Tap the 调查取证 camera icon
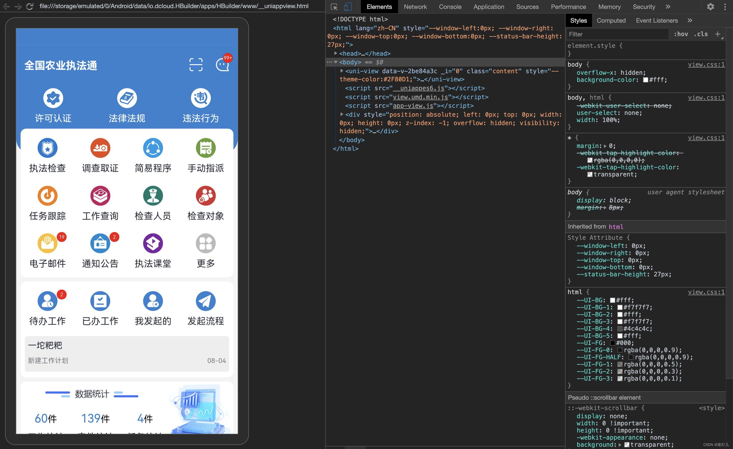This screenshot has height=449, width=733. click(x=100, y=148)
